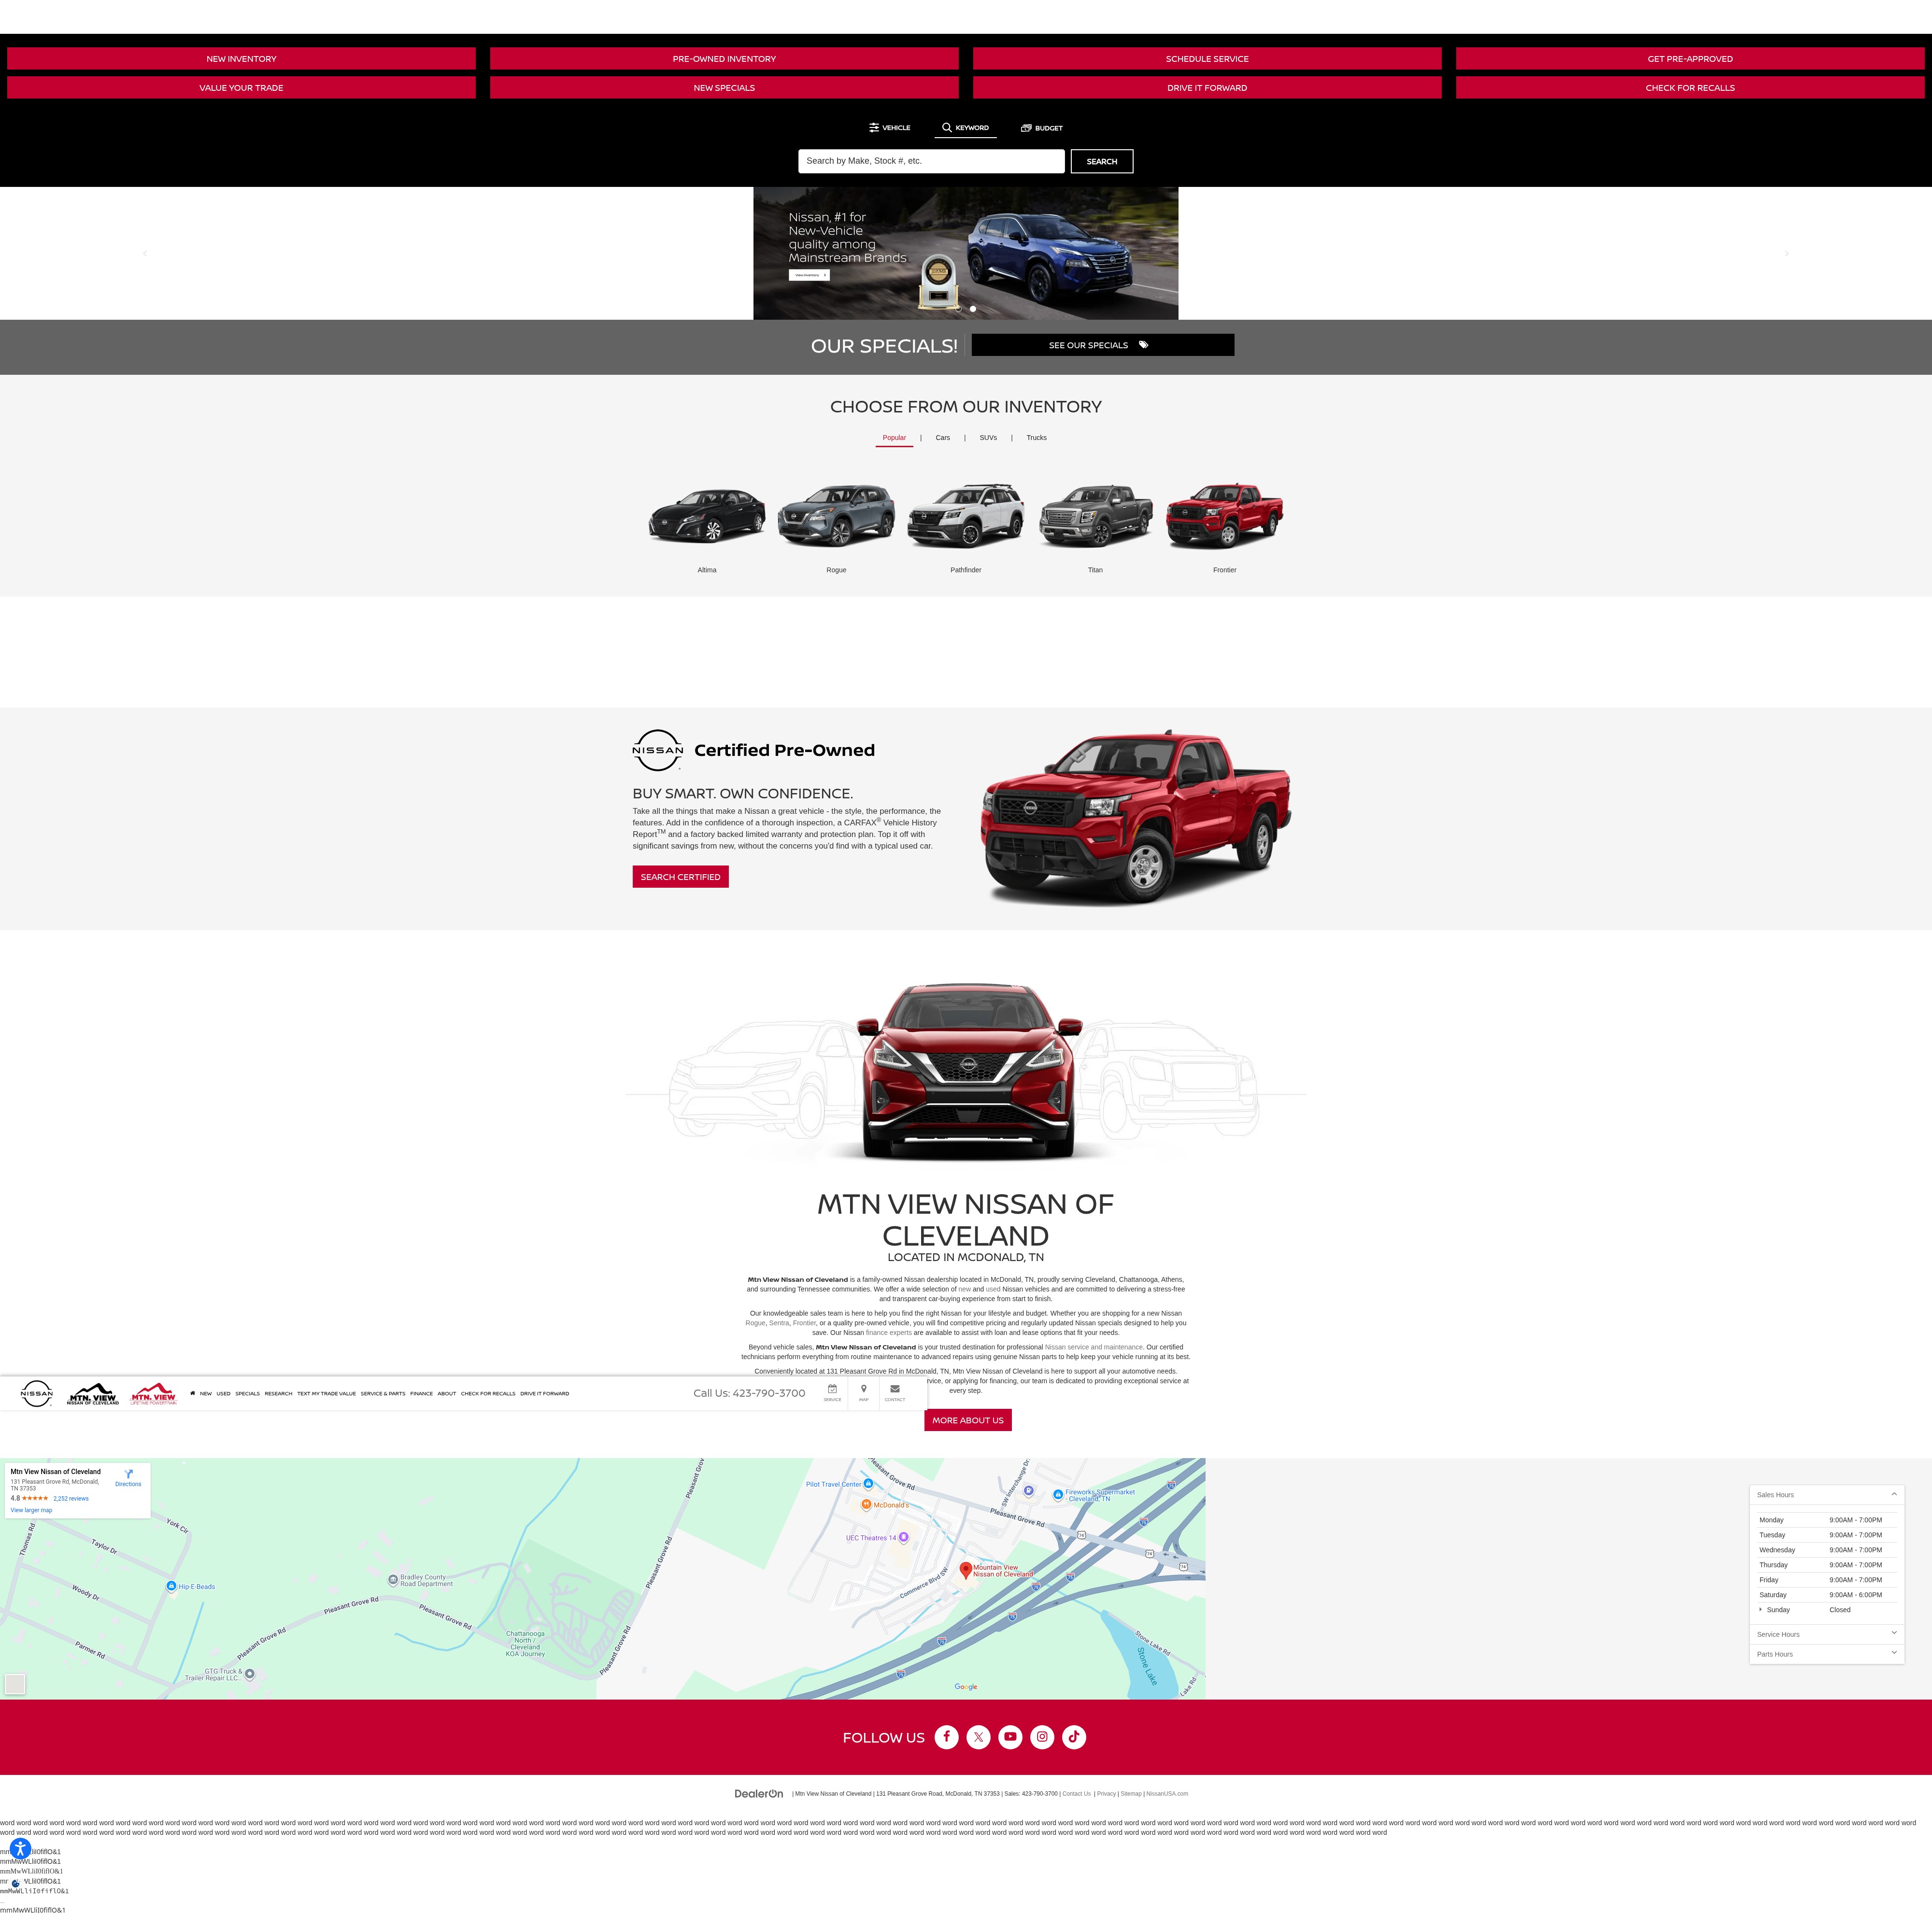Expand the Parts Hours section
The width and height of the screenshot is (1932, 1915).
tap(1826, 1654)
